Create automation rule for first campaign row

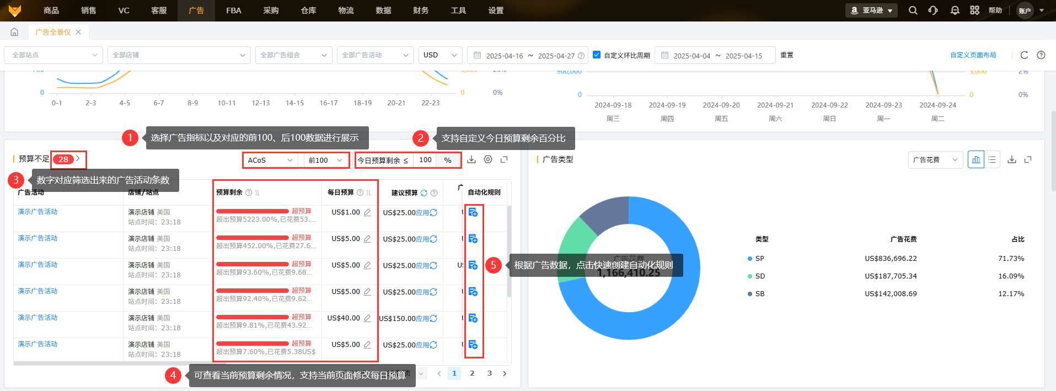point(473,212)
